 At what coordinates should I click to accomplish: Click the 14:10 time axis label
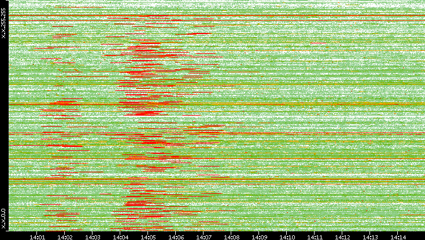pyautogui.click(x=287, y=237)
